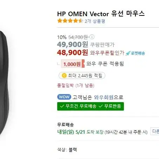Click the 내일(일) 5/21 도착 보장 text
This screenshot has height=159, width=159.
tap(80, 132)
